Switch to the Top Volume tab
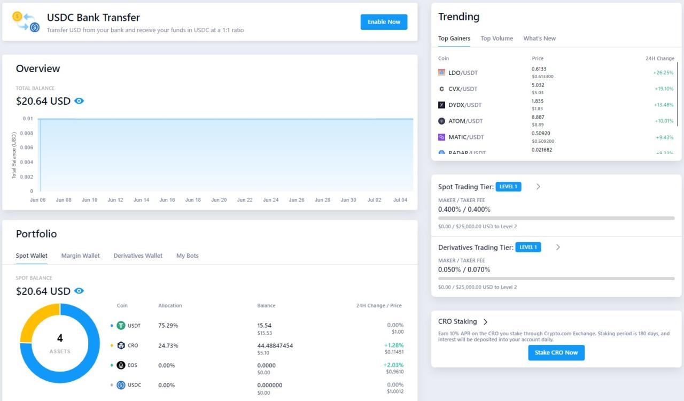Image resolution: width=684 pixels, height=401 pixels. pos(496,38)
